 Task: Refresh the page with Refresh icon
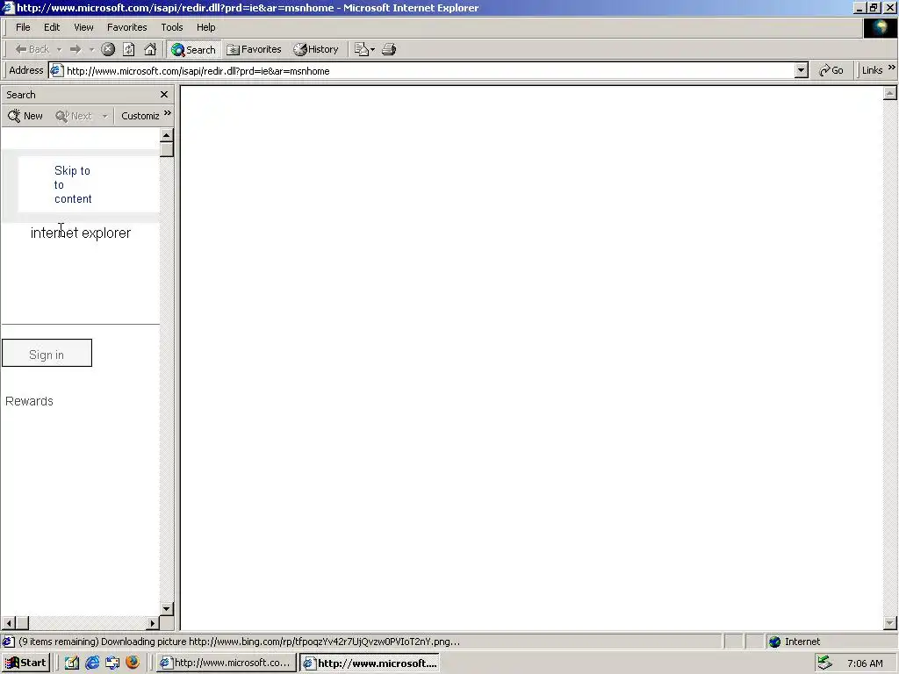[x=129, y=49]
